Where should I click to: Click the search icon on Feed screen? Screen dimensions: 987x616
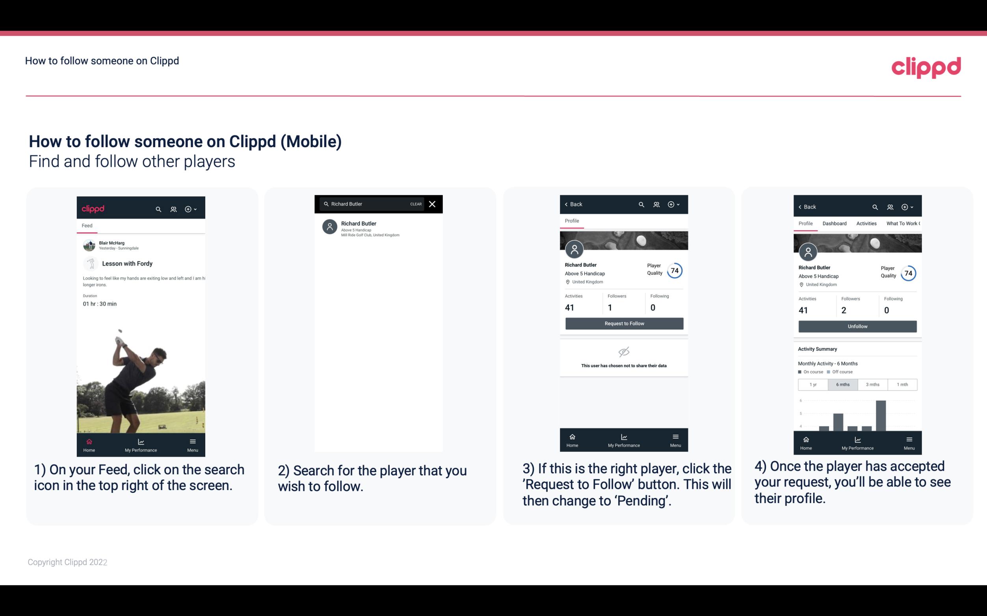tap(158, 208)
